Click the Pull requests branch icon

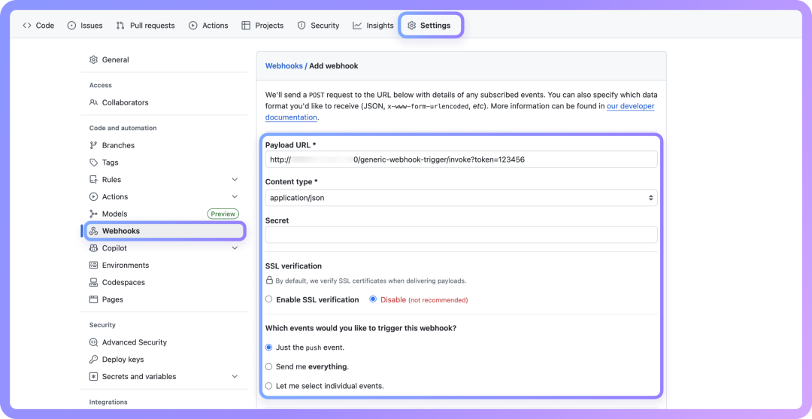(120, 26)
